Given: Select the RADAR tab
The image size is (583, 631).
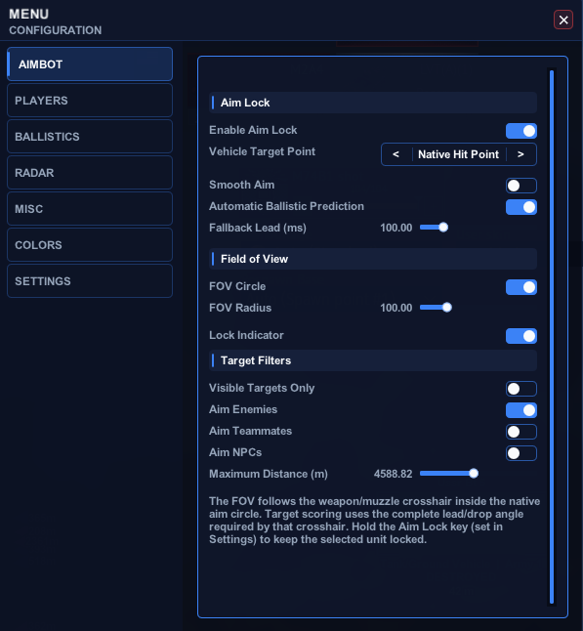Looking at the screenshot, I should pos(90,173).
